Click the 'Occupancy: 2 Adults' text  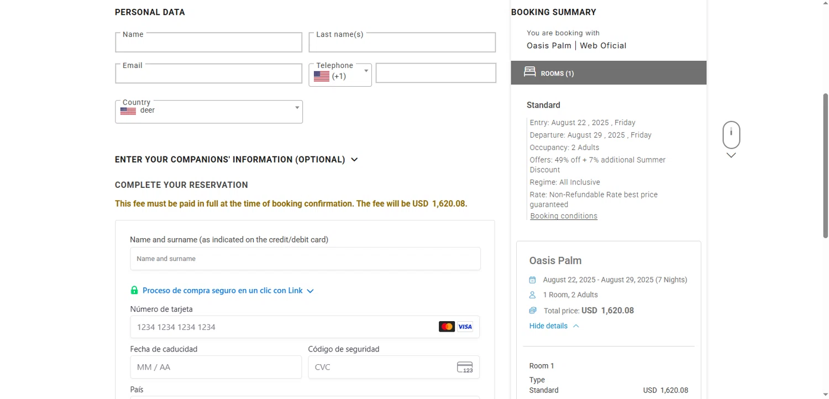(564, 148)
